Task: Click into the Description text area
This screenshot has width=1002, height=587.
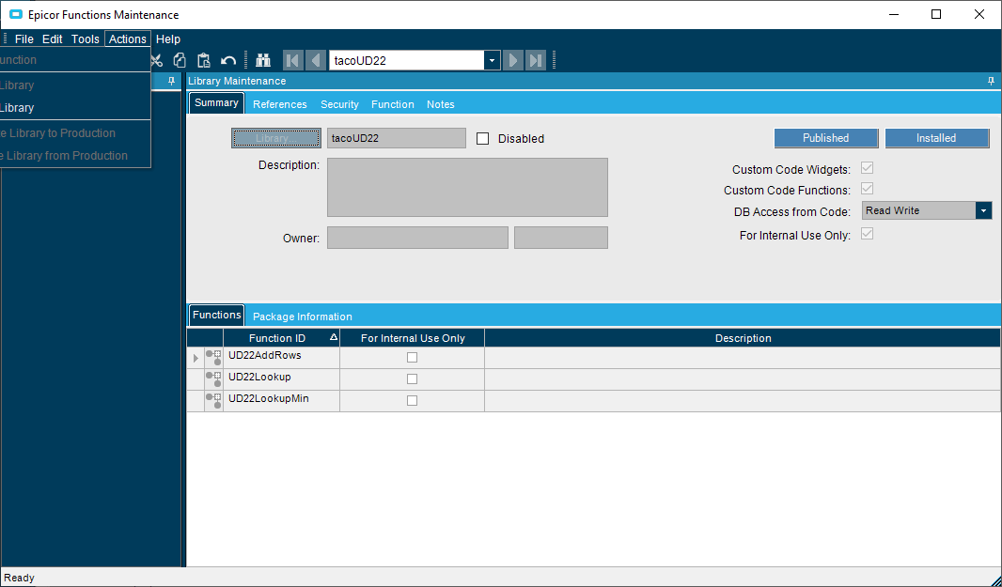Action: pos(467,187)
